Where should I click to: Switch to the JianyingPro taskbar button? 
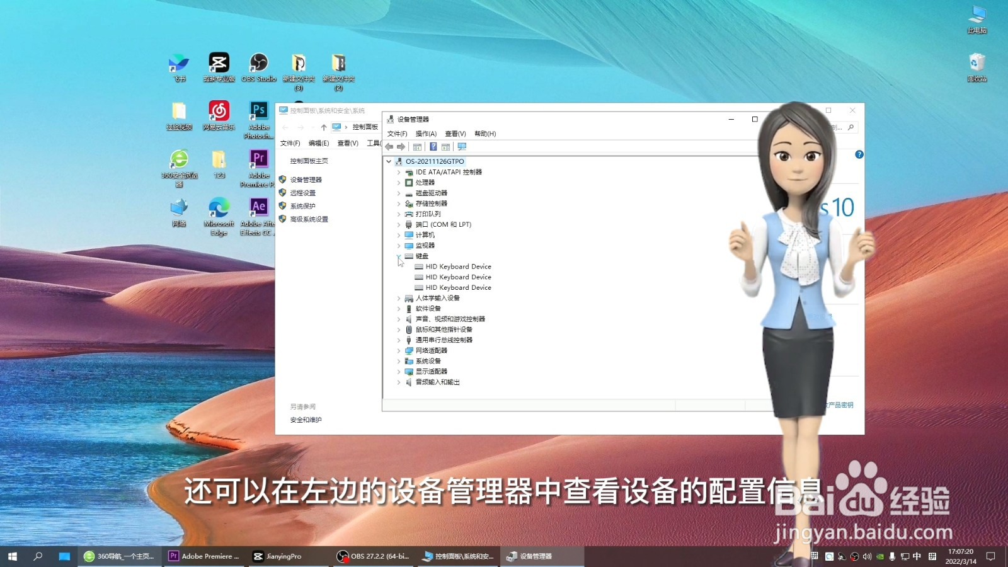click(x=289, y=556)
